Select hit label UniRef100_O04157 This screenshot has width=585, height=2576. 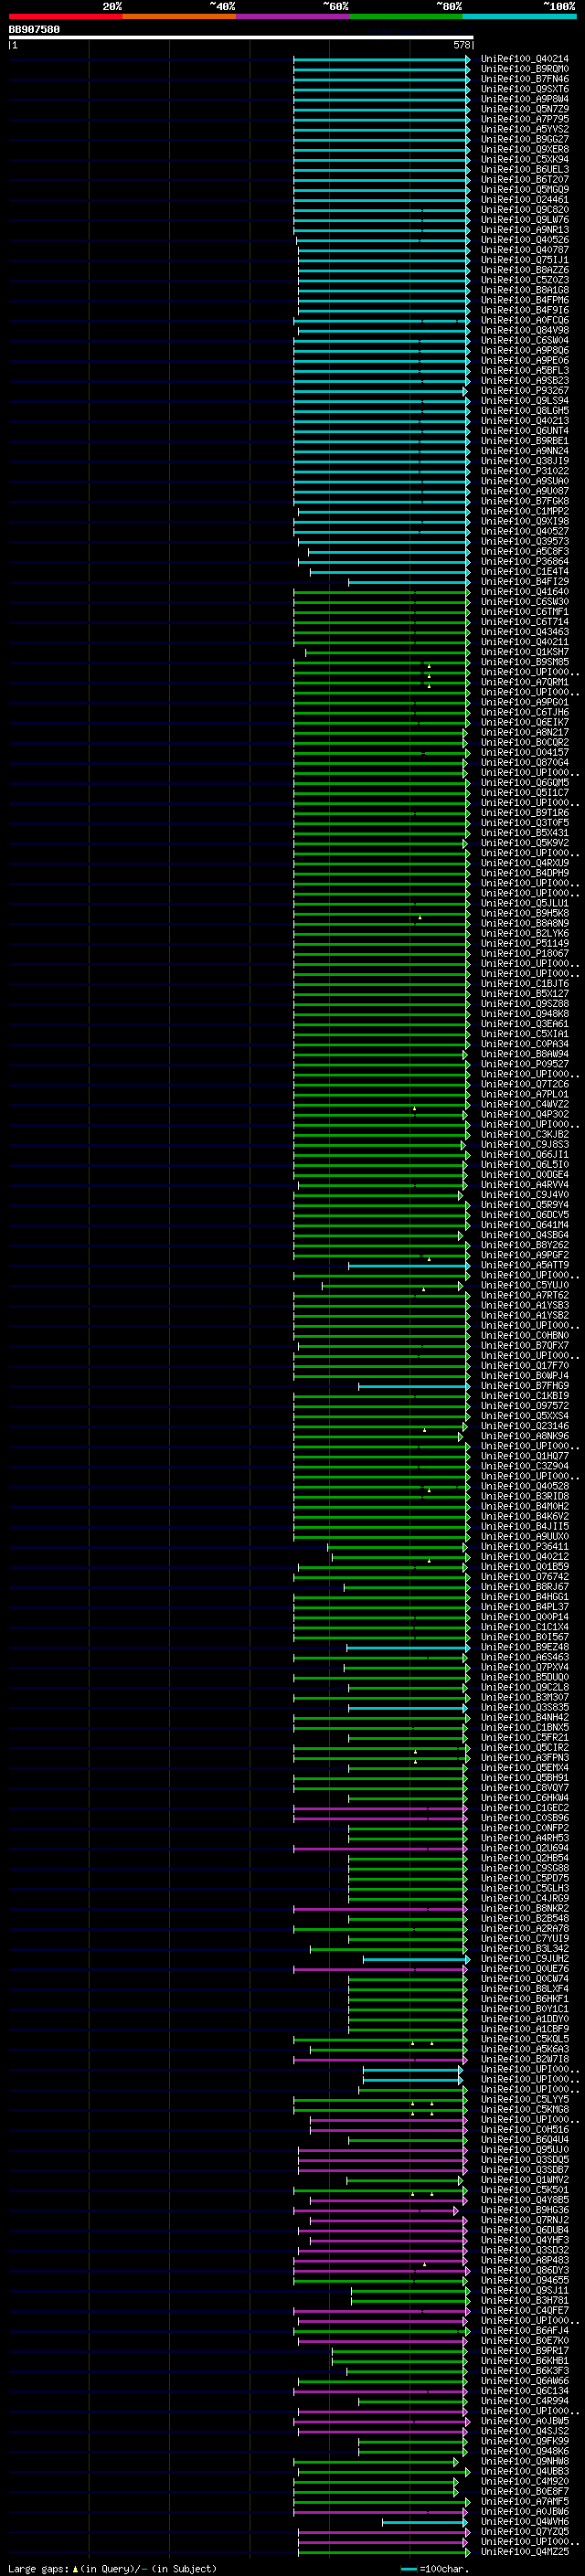pyautogui.click(x=525, y=753)
